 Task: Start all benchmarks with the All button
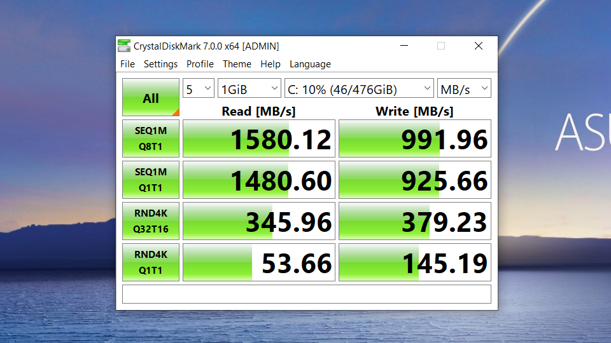[151, 97]
